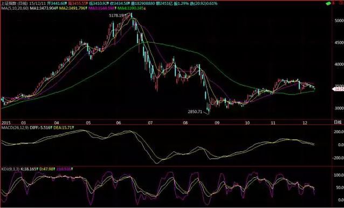
Task: Jump to month 12 on the time axis
Action: 305,123
